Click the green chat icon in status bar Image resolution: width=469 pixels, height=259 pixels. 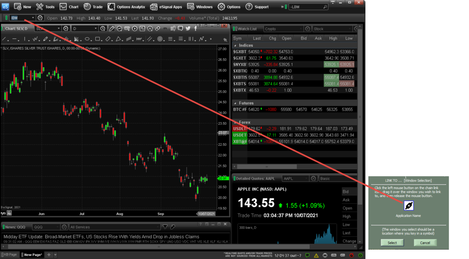(x=307, y=255)
